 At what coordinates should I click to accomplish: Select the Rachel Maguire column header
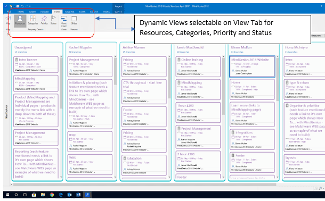pyautogui.click(x=80, y=47)
